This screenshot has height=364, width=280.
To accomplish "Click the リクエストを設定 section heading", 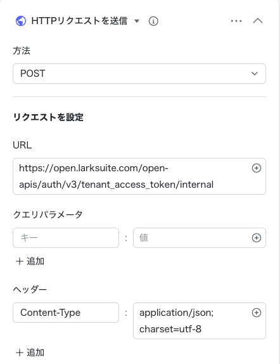I will pyautogui.click(x=48, y=117).
